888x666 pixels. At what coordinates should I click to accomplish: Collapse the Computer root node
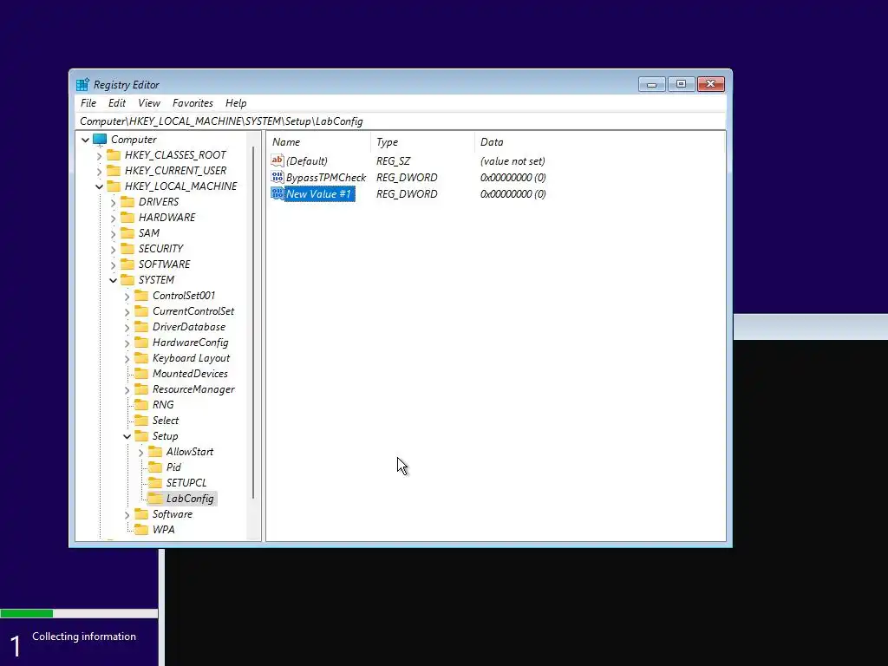pyautogui.click(x=86, y=140)
